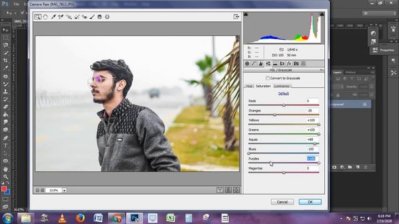Open Windows Start menu
The width and height of the screenshot is (399, 224).
7,218
